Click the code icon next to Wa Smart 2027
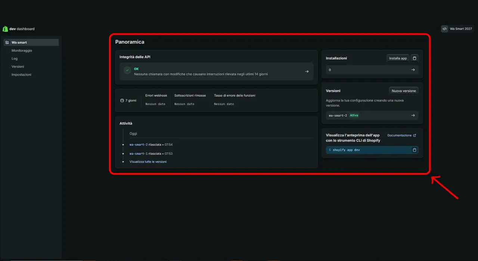This screenshot has width=478, height=261. 444,29
